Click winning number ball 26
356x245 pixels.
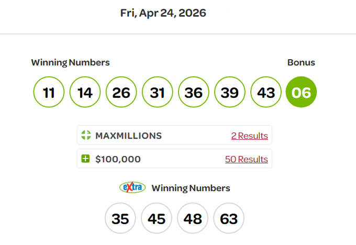[121, 92]
